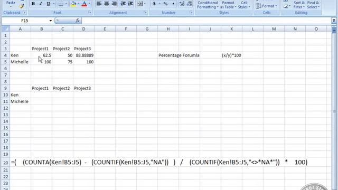Click inside the formula bar
Screen dimensions: 338x190
206,21
